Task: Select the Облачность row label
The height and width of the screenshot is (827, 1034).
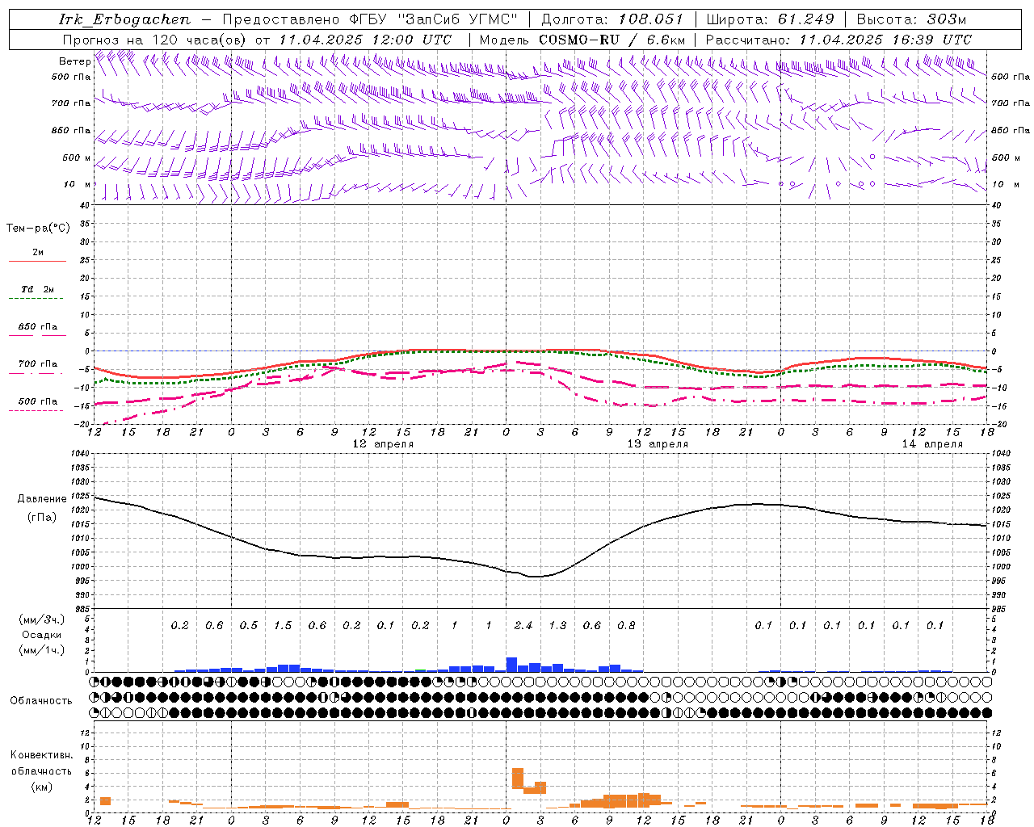Action: pos(41,700)
